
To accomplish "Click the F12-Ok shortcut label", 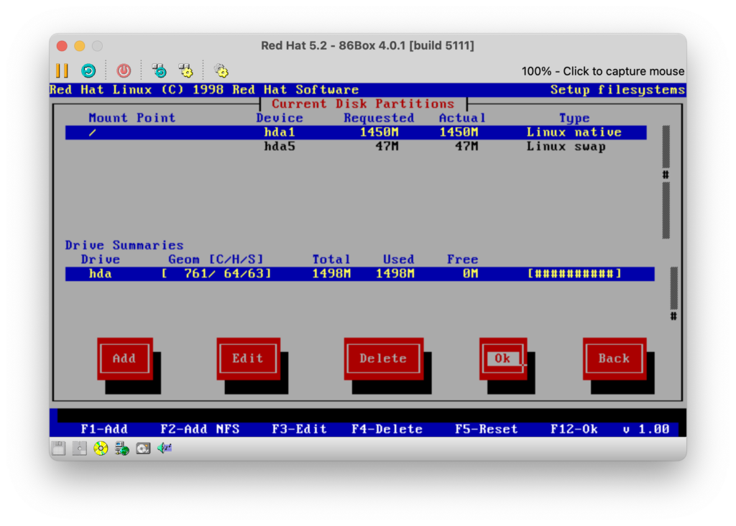I will pyautogui.click(x=574, y=429).
